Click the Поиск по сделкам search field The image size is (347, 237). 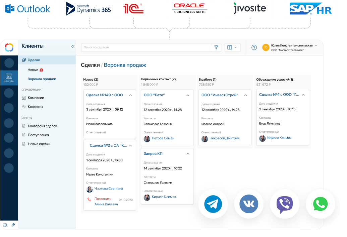pos(146,47)
